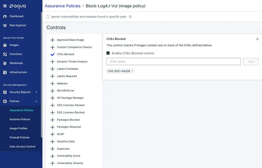Click the MicroEnforcer control label
Screen dimensions: 262x168
66,91
